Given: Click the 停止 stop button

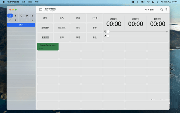Looking at the screenshot, I should [x=95, y=37].
